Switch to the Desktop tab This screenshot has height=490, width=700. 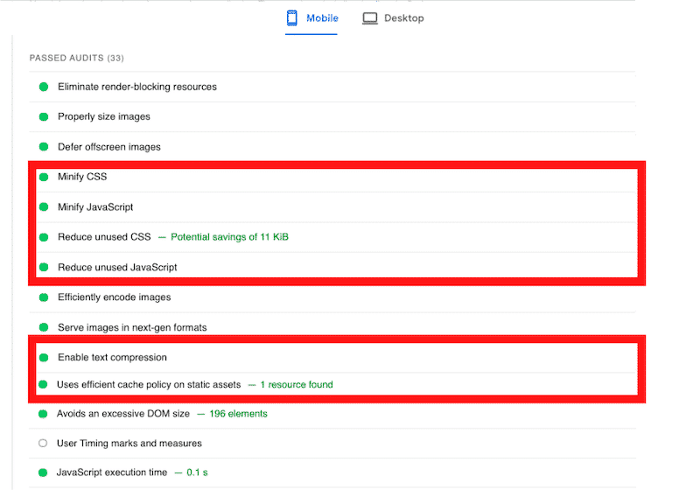(394, 18)
